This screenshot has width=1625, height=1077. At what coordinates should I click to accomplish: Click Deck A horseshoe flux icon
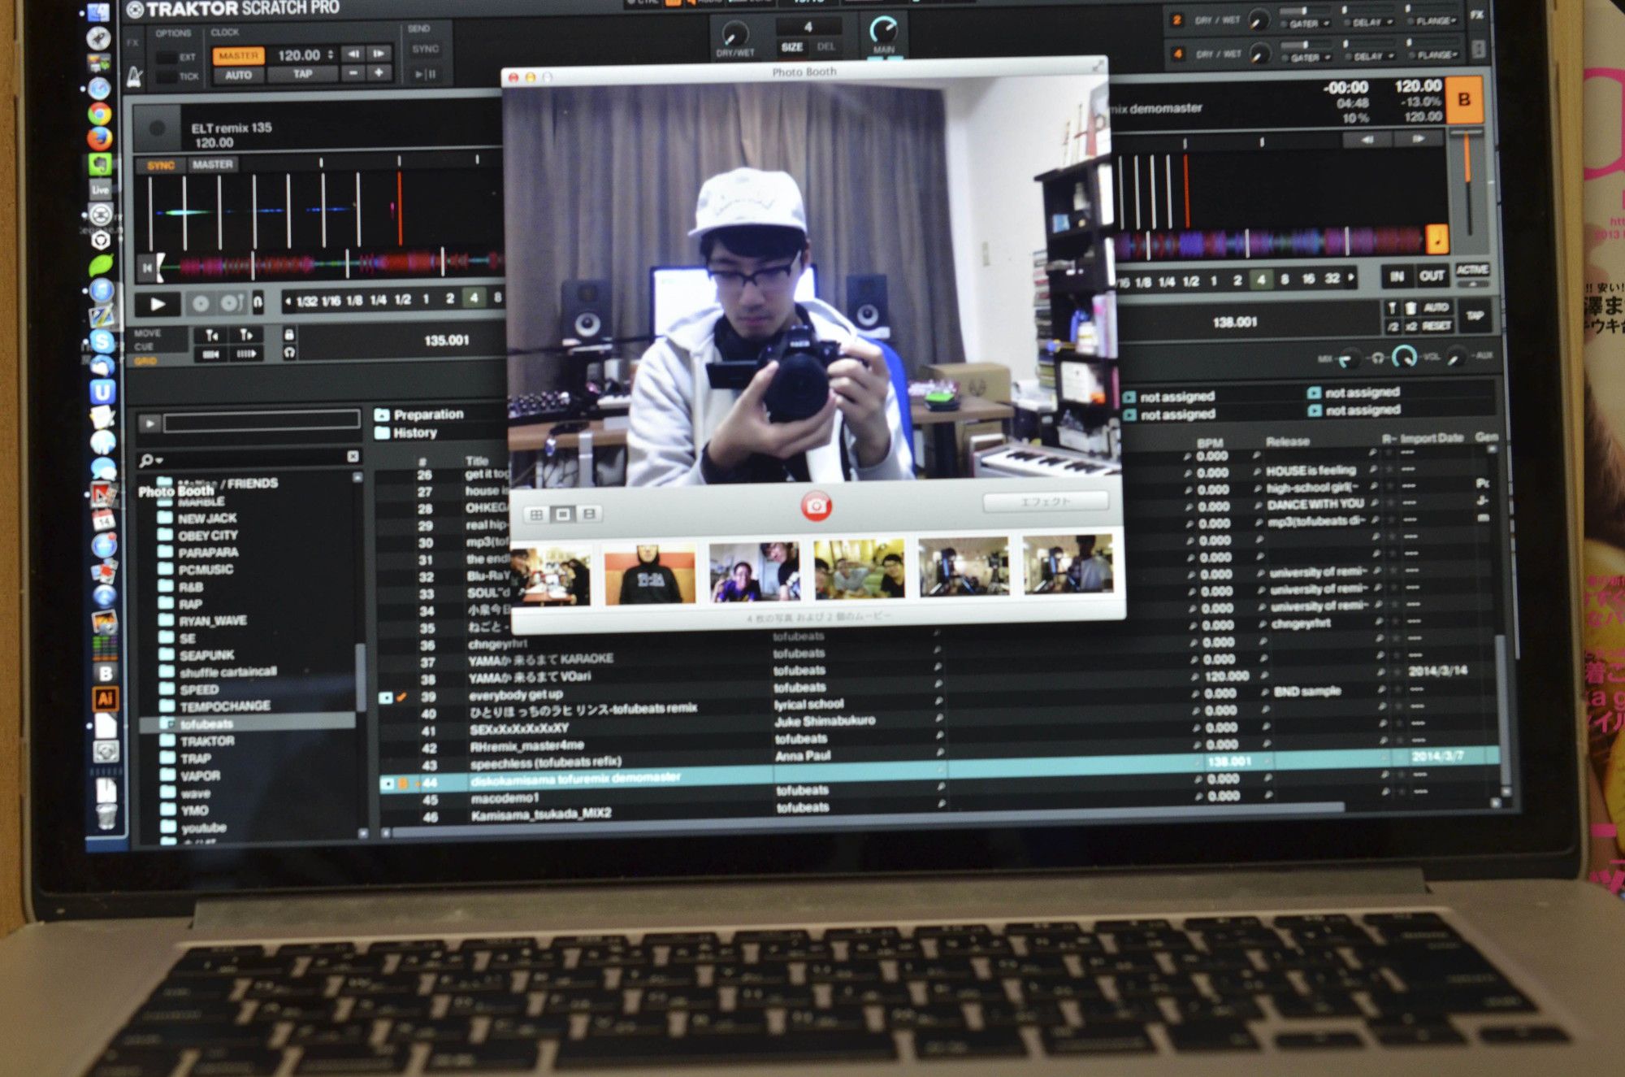pos(258,303)
